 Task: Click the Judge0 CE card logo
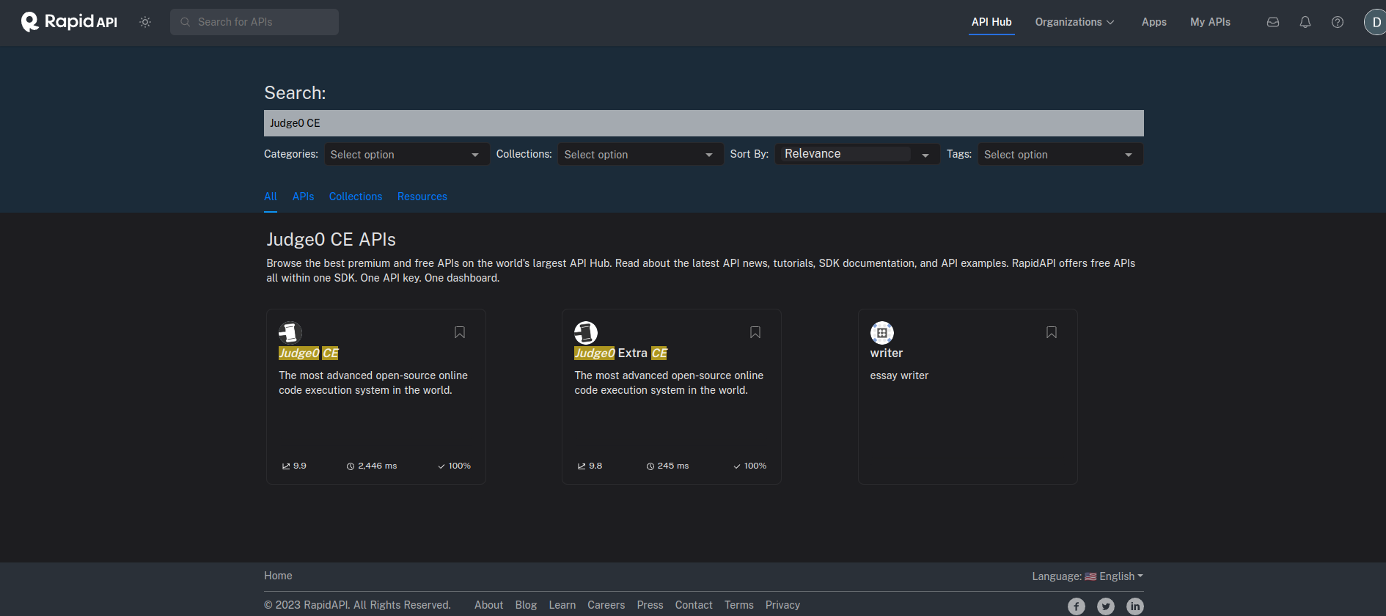tap(290, 333)
